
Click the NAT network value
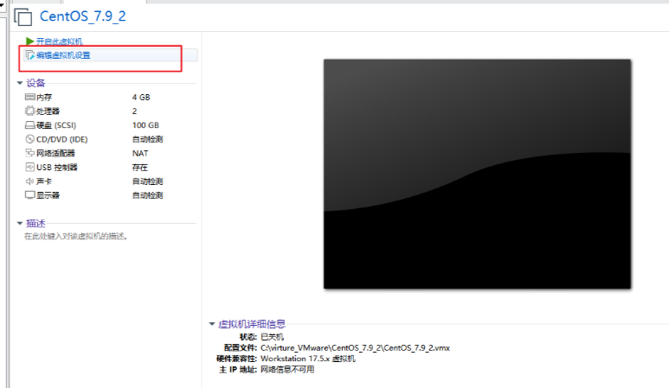pos(140,153)
